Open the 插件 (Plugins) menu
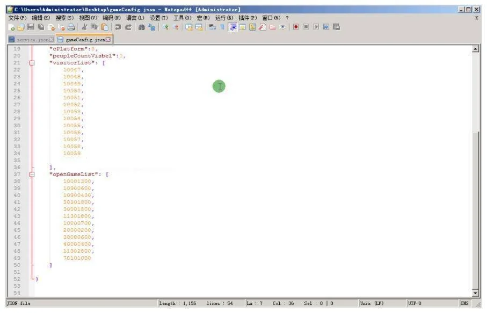The height and width of the screenshot is (313, 487). point(248,18)
